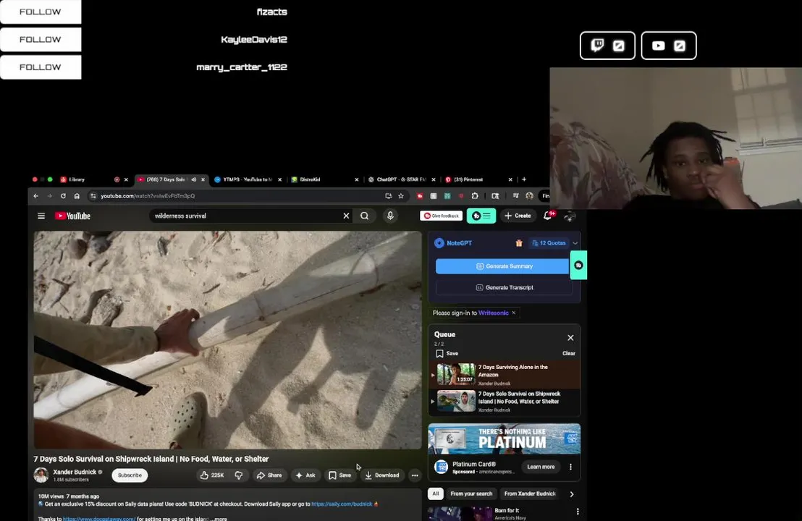Clear the 'wilderness survival' search text
The image size is (802, 521).
pos(346,216)
